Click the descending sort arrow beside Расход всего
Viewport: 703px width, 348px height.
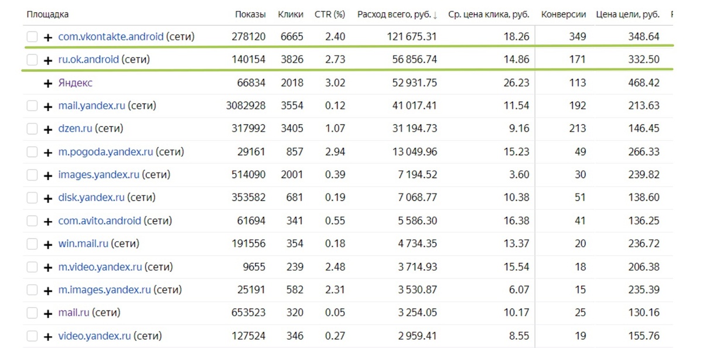435,15
